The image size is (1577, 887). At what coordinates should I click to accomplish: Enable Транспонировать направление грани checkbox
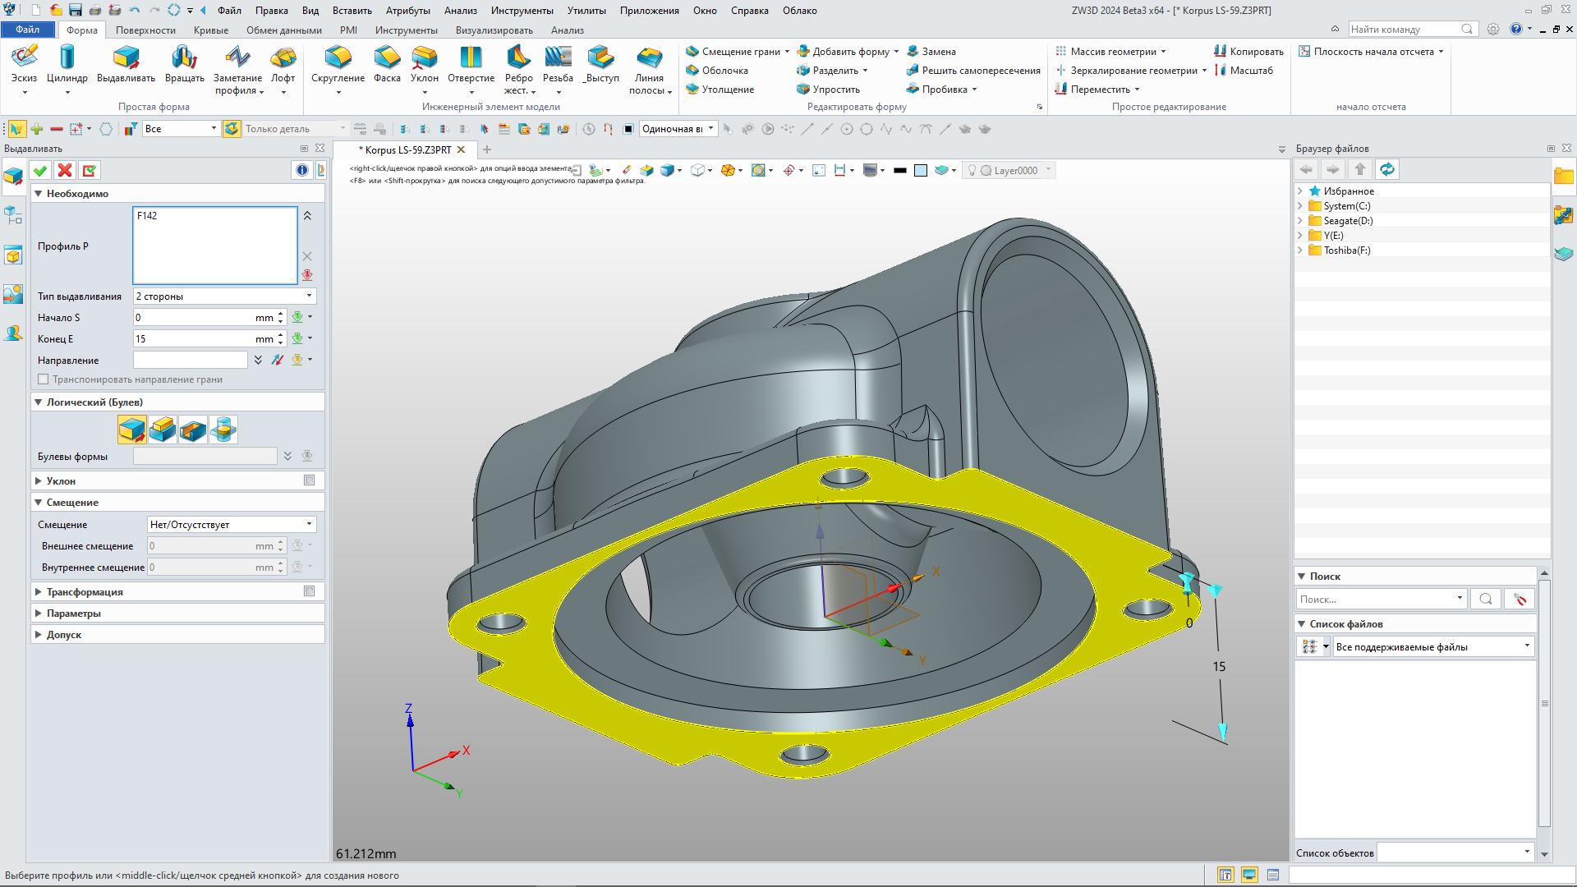[x=44, y=379]
